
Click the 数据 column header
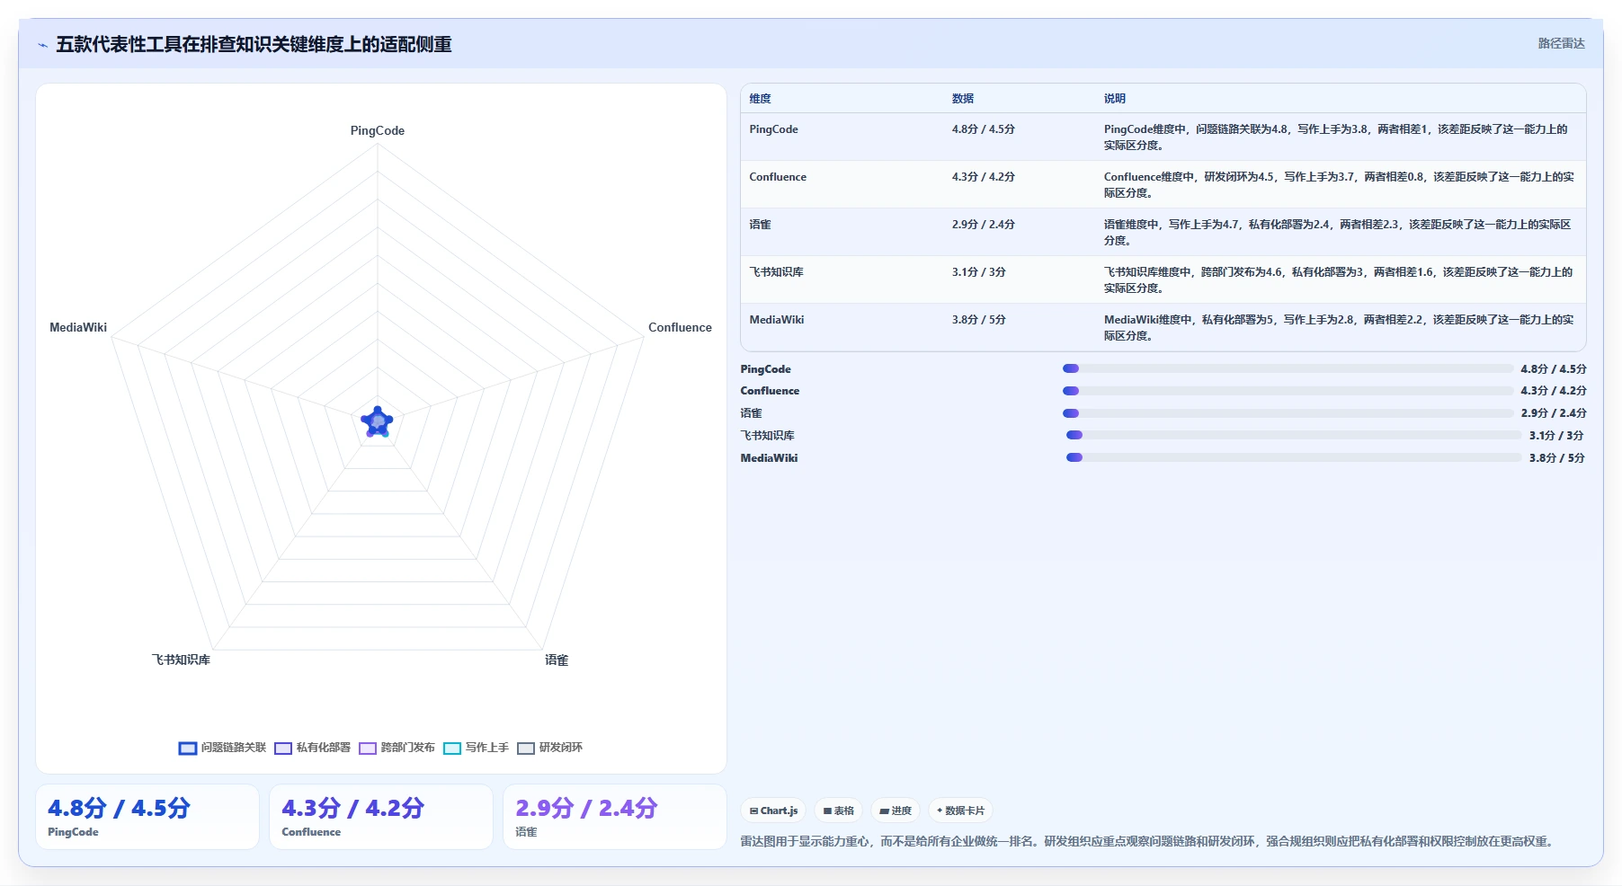coord(963,99)
